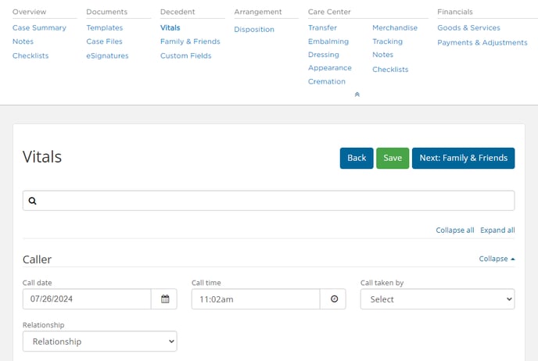Click the Vitals search field
The width and height of the screenshot is (538, 361).
tap(269, 201)
